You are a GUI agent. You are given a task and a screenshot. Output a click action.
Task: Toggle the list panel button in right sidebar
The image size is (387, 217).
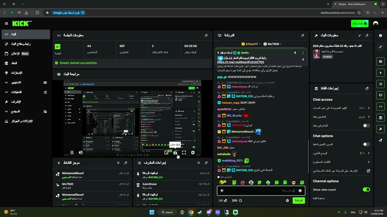(x=380, y=84)
